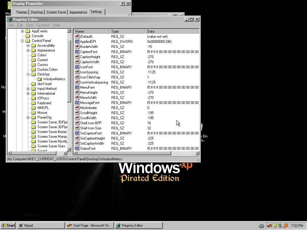This screenshot has height=230, width=307.
Task: Switch to Mypal taskbar button
Action: coord(41,226)
